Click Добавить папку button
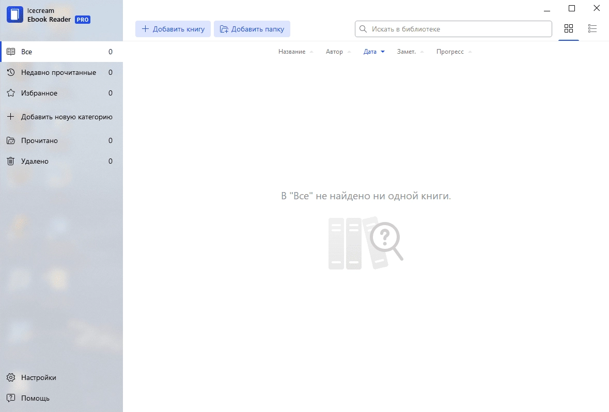The height and width of the screenshot is (412, 609). pyautogui.click(x=252, y=29)
